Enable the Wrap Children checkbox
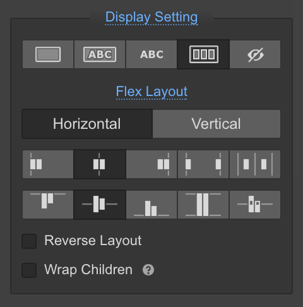The width and height of the screenshot is (303, 307). click(29, 270)
